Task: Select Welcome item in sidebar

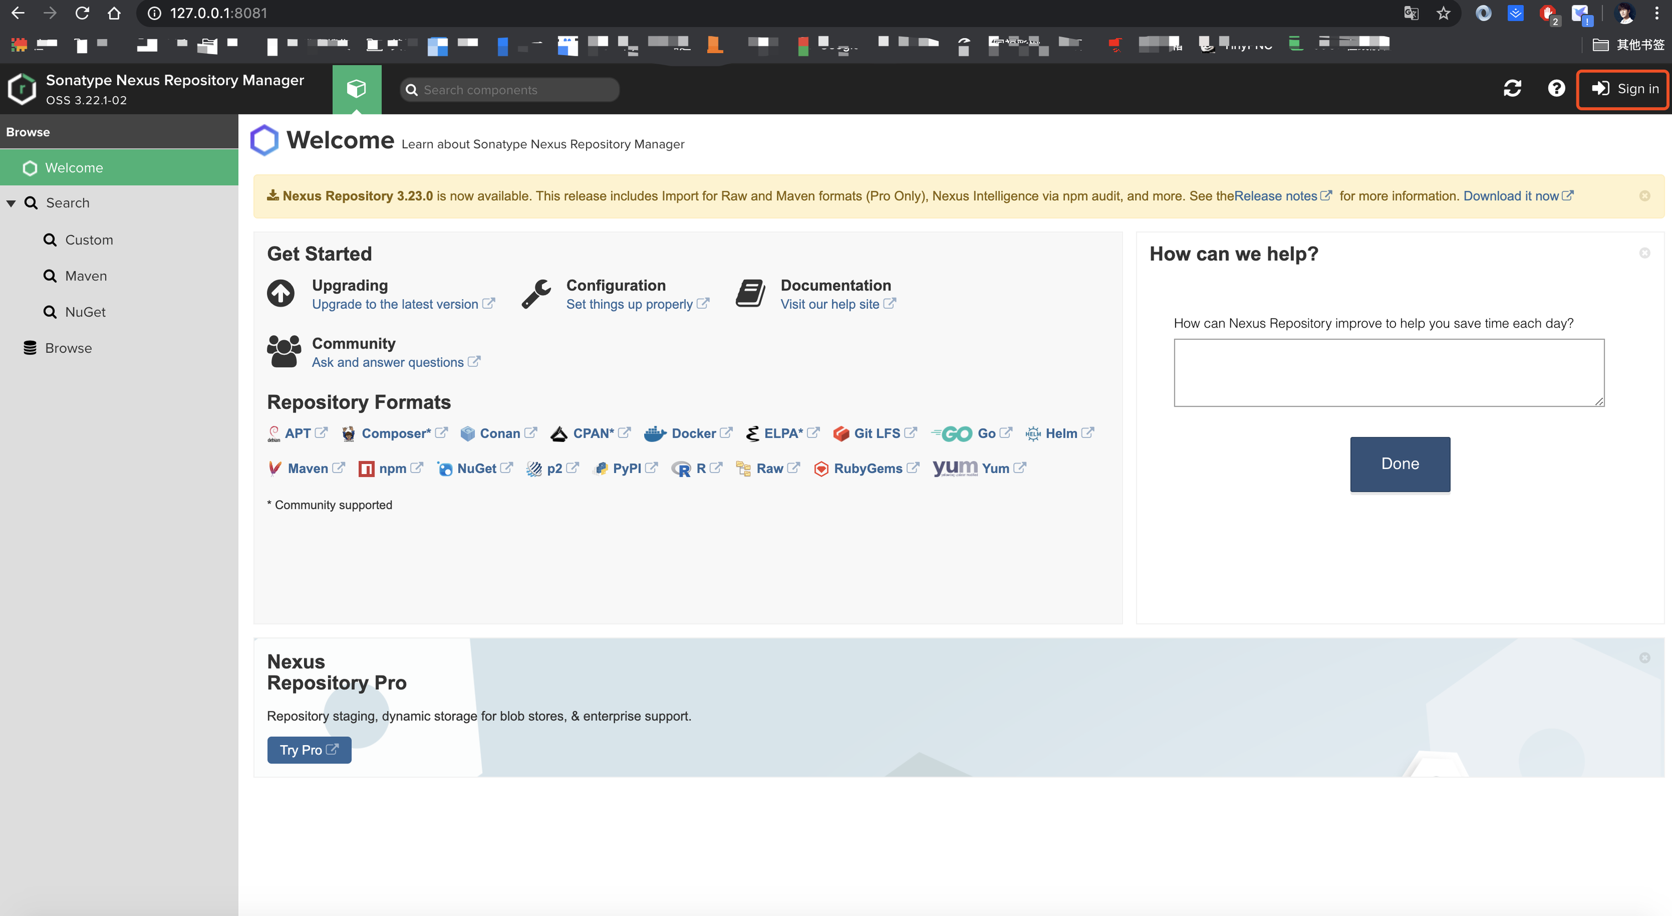Action: 74,168
